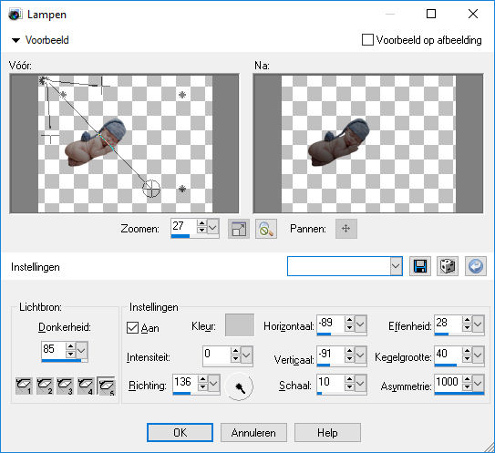Screen dimensions: 495x453
Task: Enable Voorbeeld op afbeelding checkbox
Action: pos(367,40)
